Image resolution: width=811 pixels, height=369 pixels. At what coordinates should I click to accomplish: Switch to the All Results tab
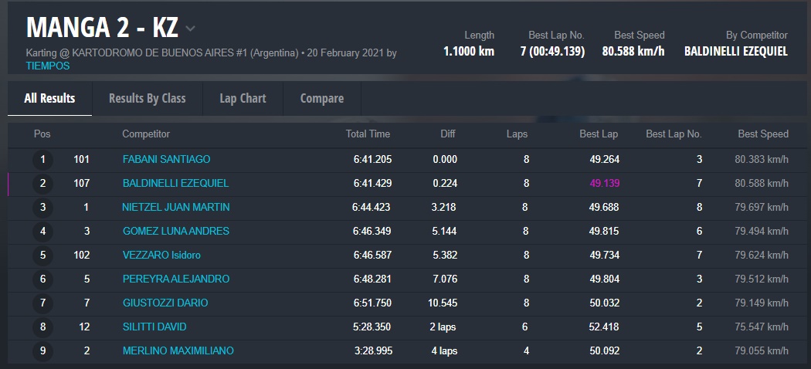pos(49,98)
